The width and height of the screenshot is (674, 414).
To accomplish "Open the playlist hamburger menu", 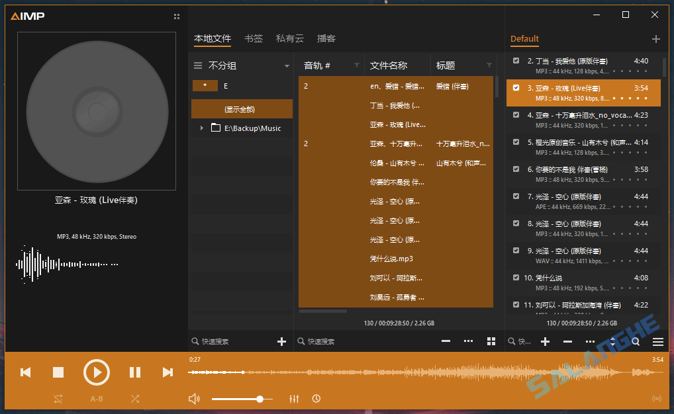I will 657,341.
